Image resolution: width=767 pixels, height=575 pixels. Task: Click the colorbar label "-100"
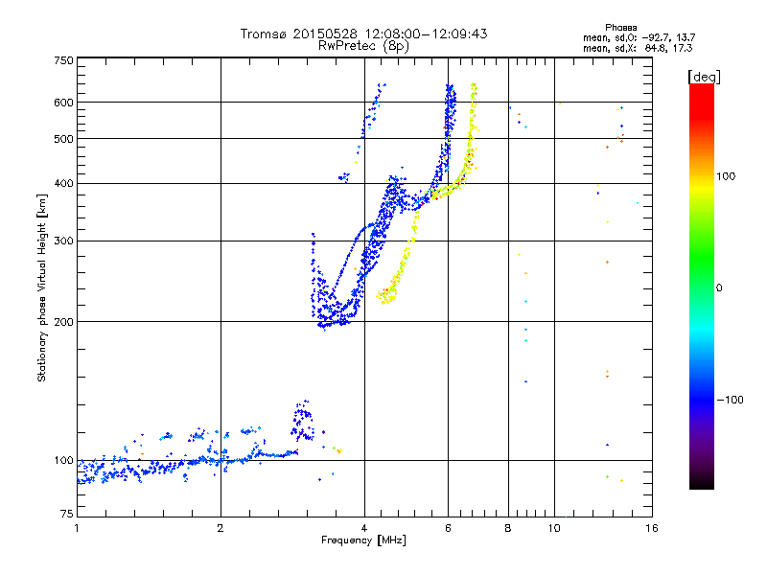tap(730, 400)
